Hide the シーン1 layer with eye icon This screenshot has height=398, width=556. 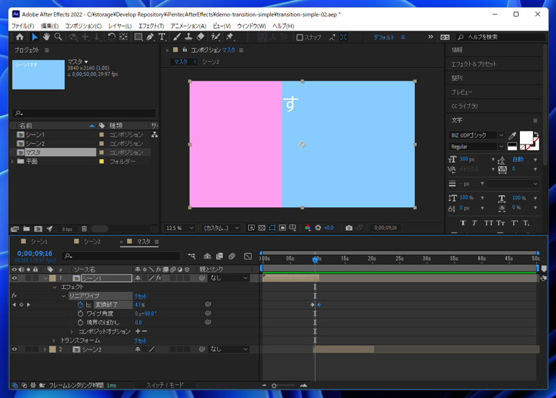14,278
